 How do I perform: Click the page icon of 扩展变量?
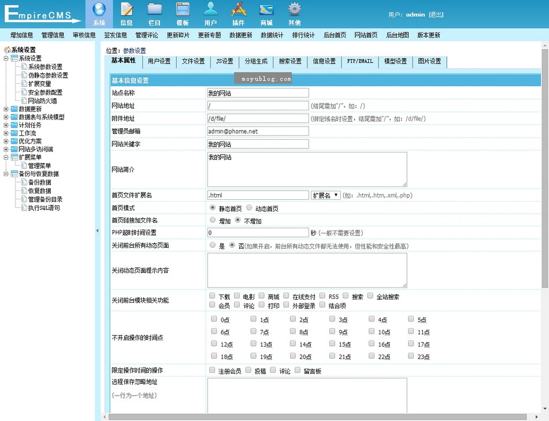click(x=24, y=83)
